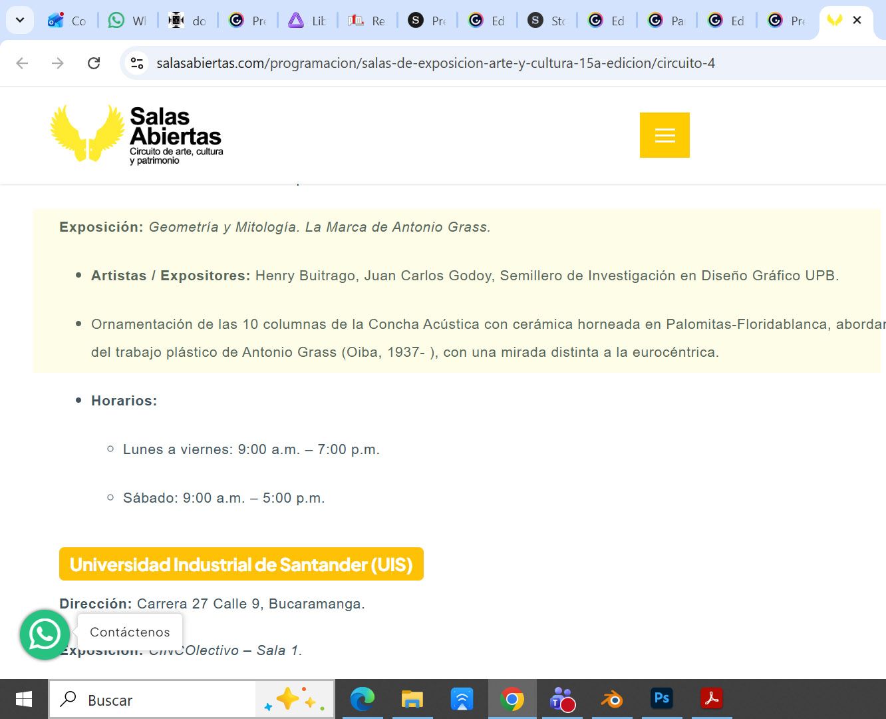Screen dimensions: 886x719
Task: Open Photoshop from the taskbar
Action: (661, 699)
